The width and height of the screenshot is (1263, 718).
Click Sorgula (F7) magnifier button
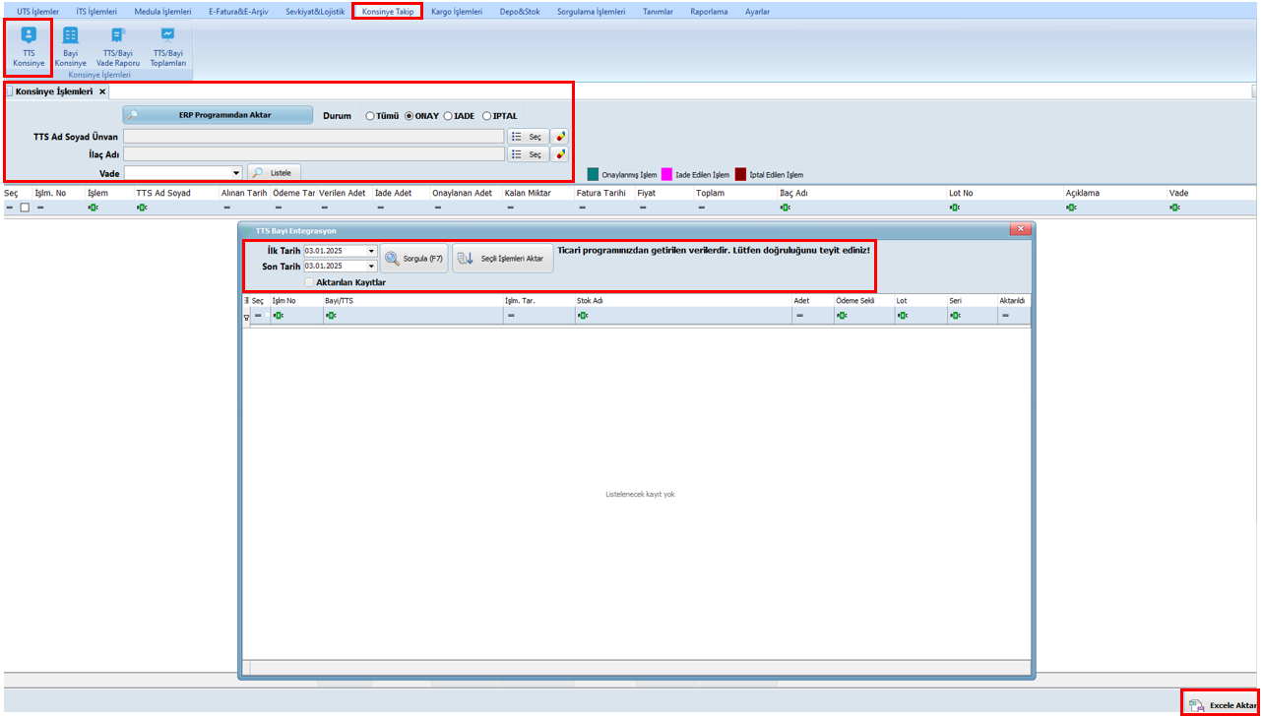414,259
